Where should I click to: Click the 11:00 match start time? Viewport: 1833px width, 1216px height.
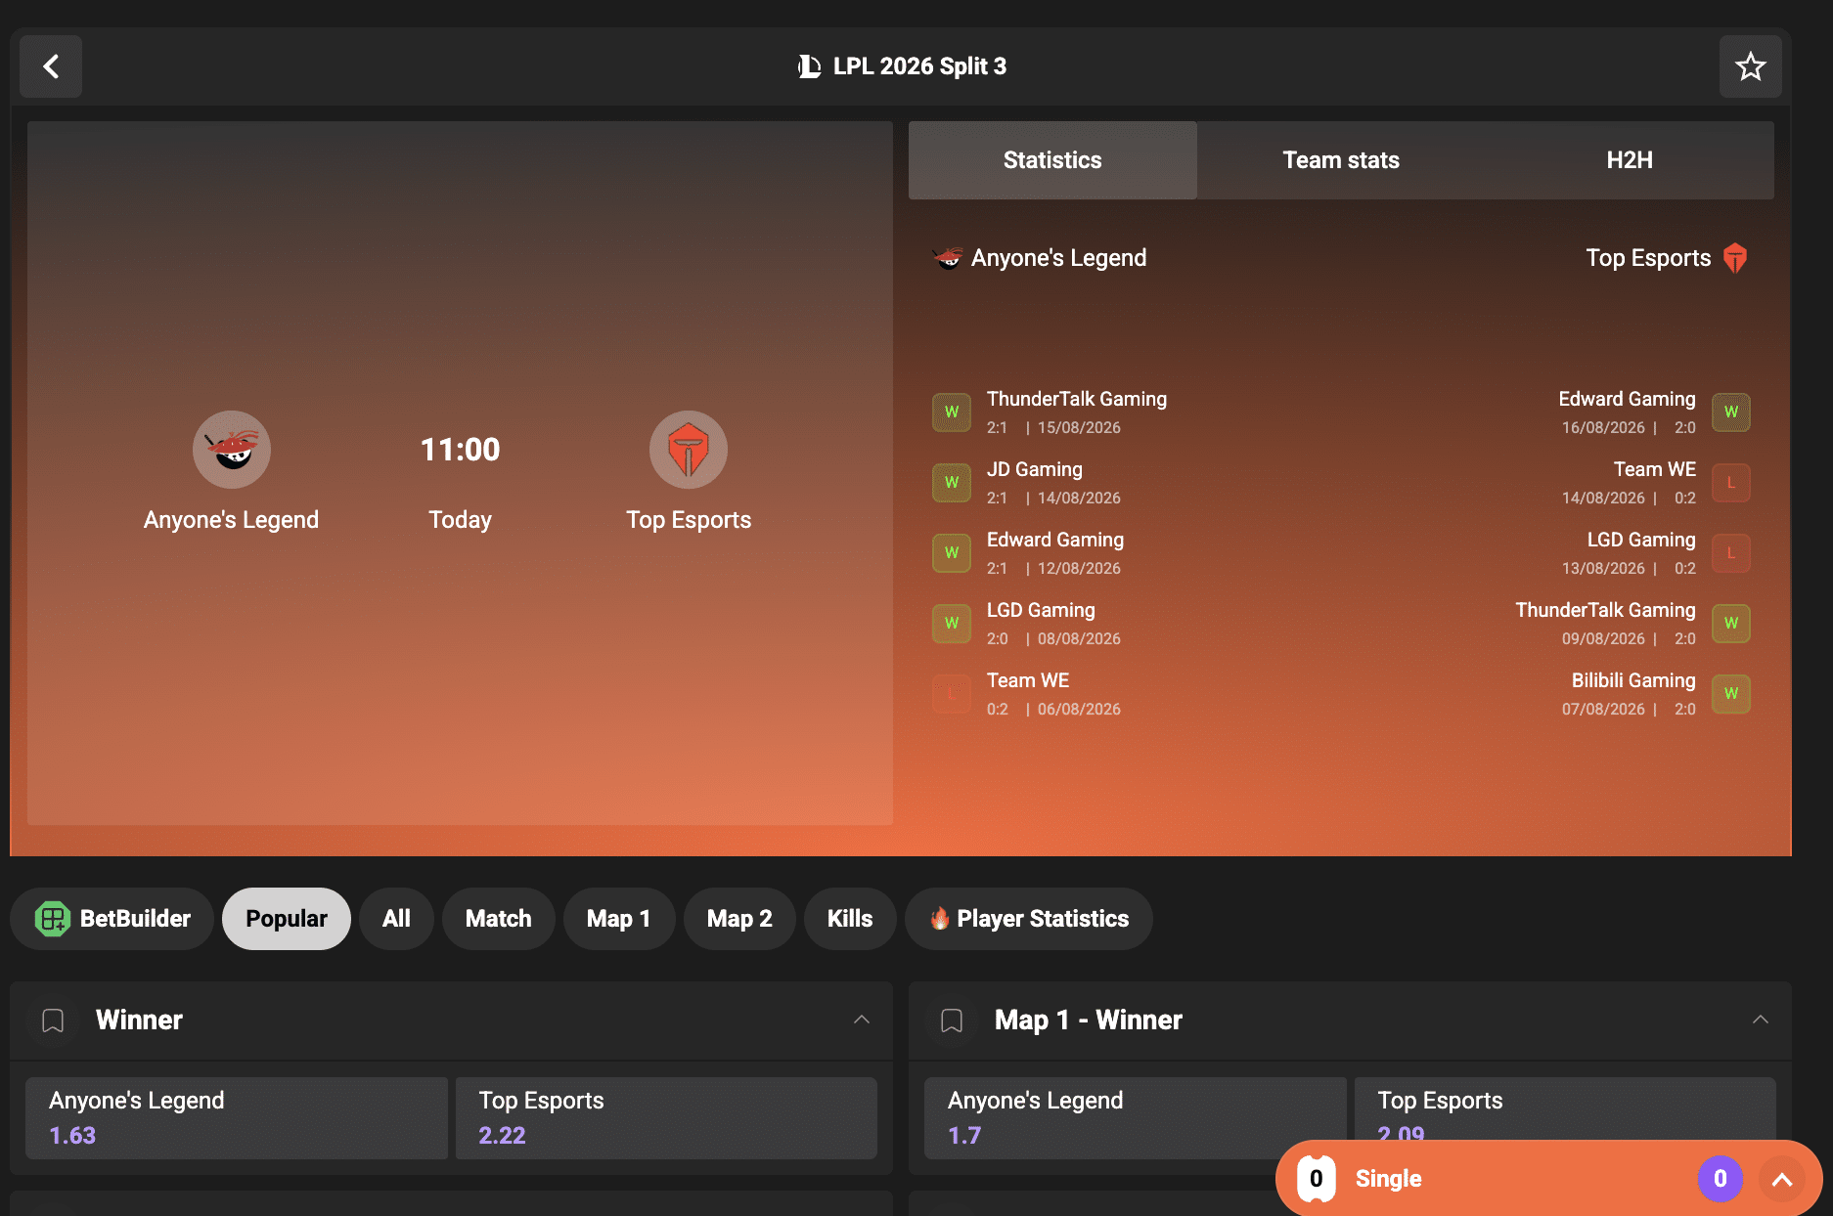[461, 450]
